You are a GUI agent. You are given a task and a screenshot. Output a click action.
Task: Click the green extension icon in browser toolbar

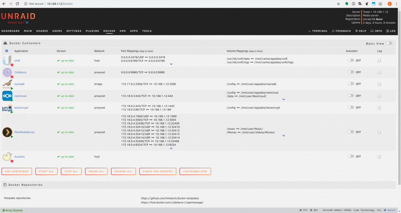pos(346,4)
